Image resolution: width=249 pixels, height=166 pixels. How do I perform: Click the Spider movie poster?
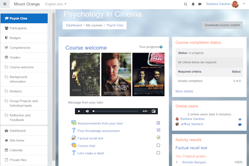click(85, 75)
